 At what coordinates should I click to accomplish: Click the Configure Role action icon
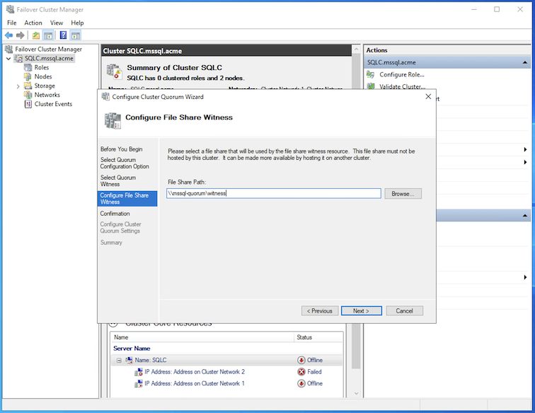pyautogui.click(x=371, y=74)
